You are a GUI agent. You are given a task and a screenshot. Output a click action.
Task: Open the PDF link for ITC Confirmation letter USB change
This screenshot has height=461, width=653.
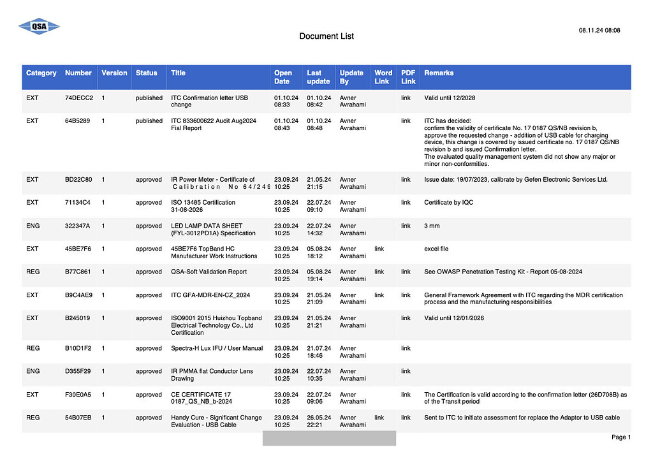point(406,98)
